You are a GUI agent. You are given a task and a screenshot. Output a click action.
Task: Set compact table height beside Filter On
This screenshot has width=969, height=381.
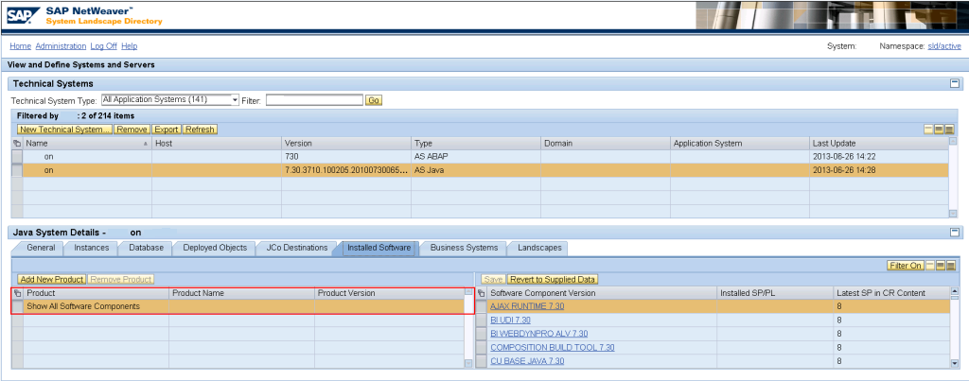coord(930,266)
